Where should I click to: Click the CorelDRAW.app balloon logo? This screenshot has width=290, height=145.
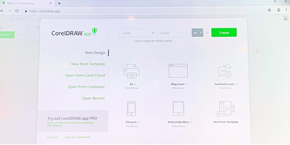95,31
